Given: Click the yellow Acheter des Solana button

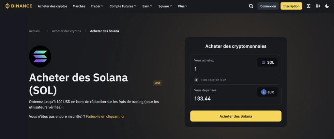Looking at the screenshot, I should (x=235, y=116).
